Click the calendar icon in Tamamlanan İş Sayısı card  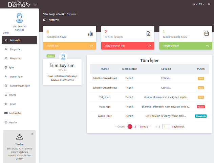pos(207,33)
